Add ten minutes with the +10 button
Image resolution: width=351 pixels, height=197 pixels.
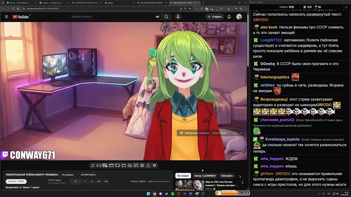click(98, 181)
